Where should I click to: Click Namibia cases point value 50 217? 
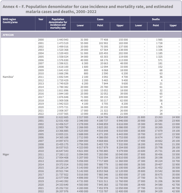click(104, 101)
